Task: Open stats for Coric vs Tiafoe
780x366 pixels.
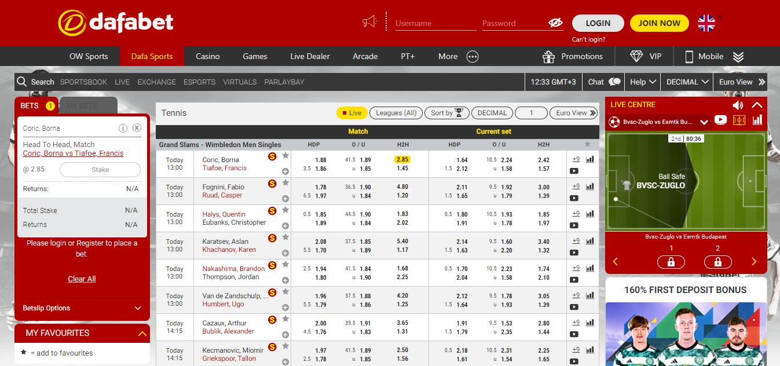Action: [590, 159]
